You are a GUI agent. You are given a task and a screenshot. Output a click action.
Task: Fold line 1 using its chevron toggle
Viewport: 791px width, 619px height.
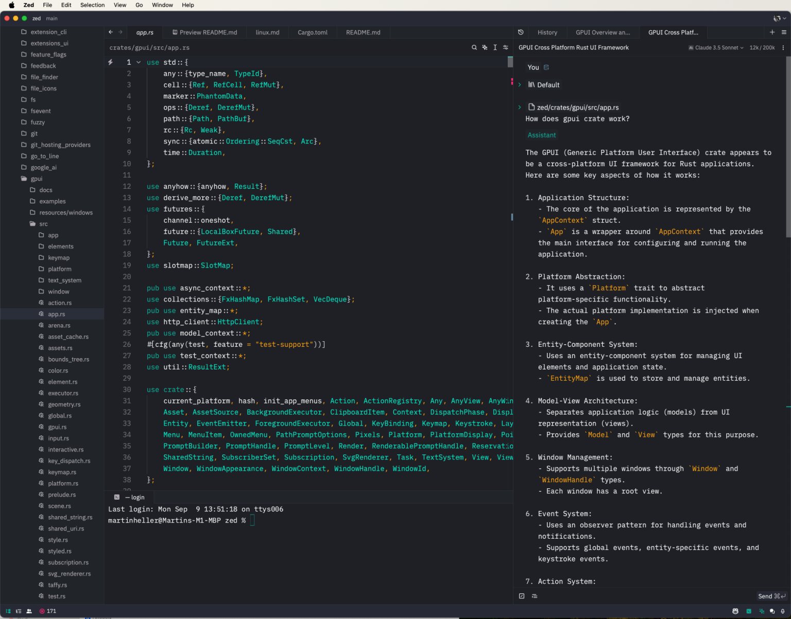click(138, 62)
